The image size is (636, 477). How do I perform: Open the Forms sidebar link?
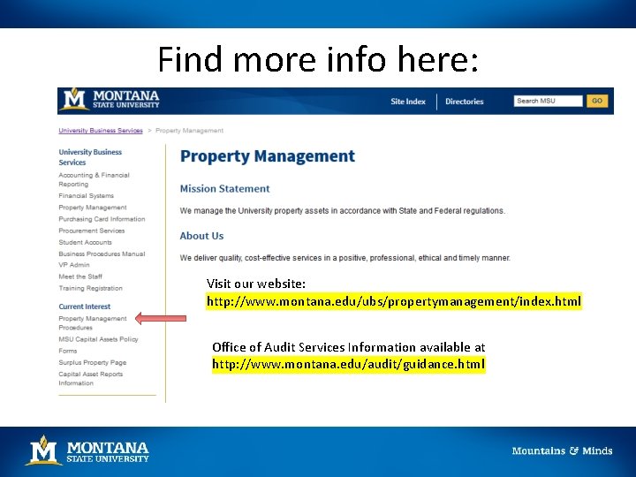(x=67, y=351)
